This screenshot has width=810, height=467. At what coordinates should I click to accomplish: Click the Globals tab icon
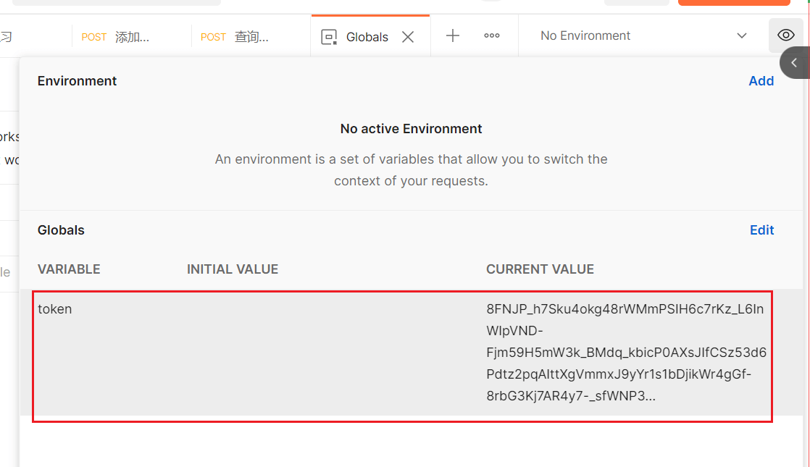[330, 37]
